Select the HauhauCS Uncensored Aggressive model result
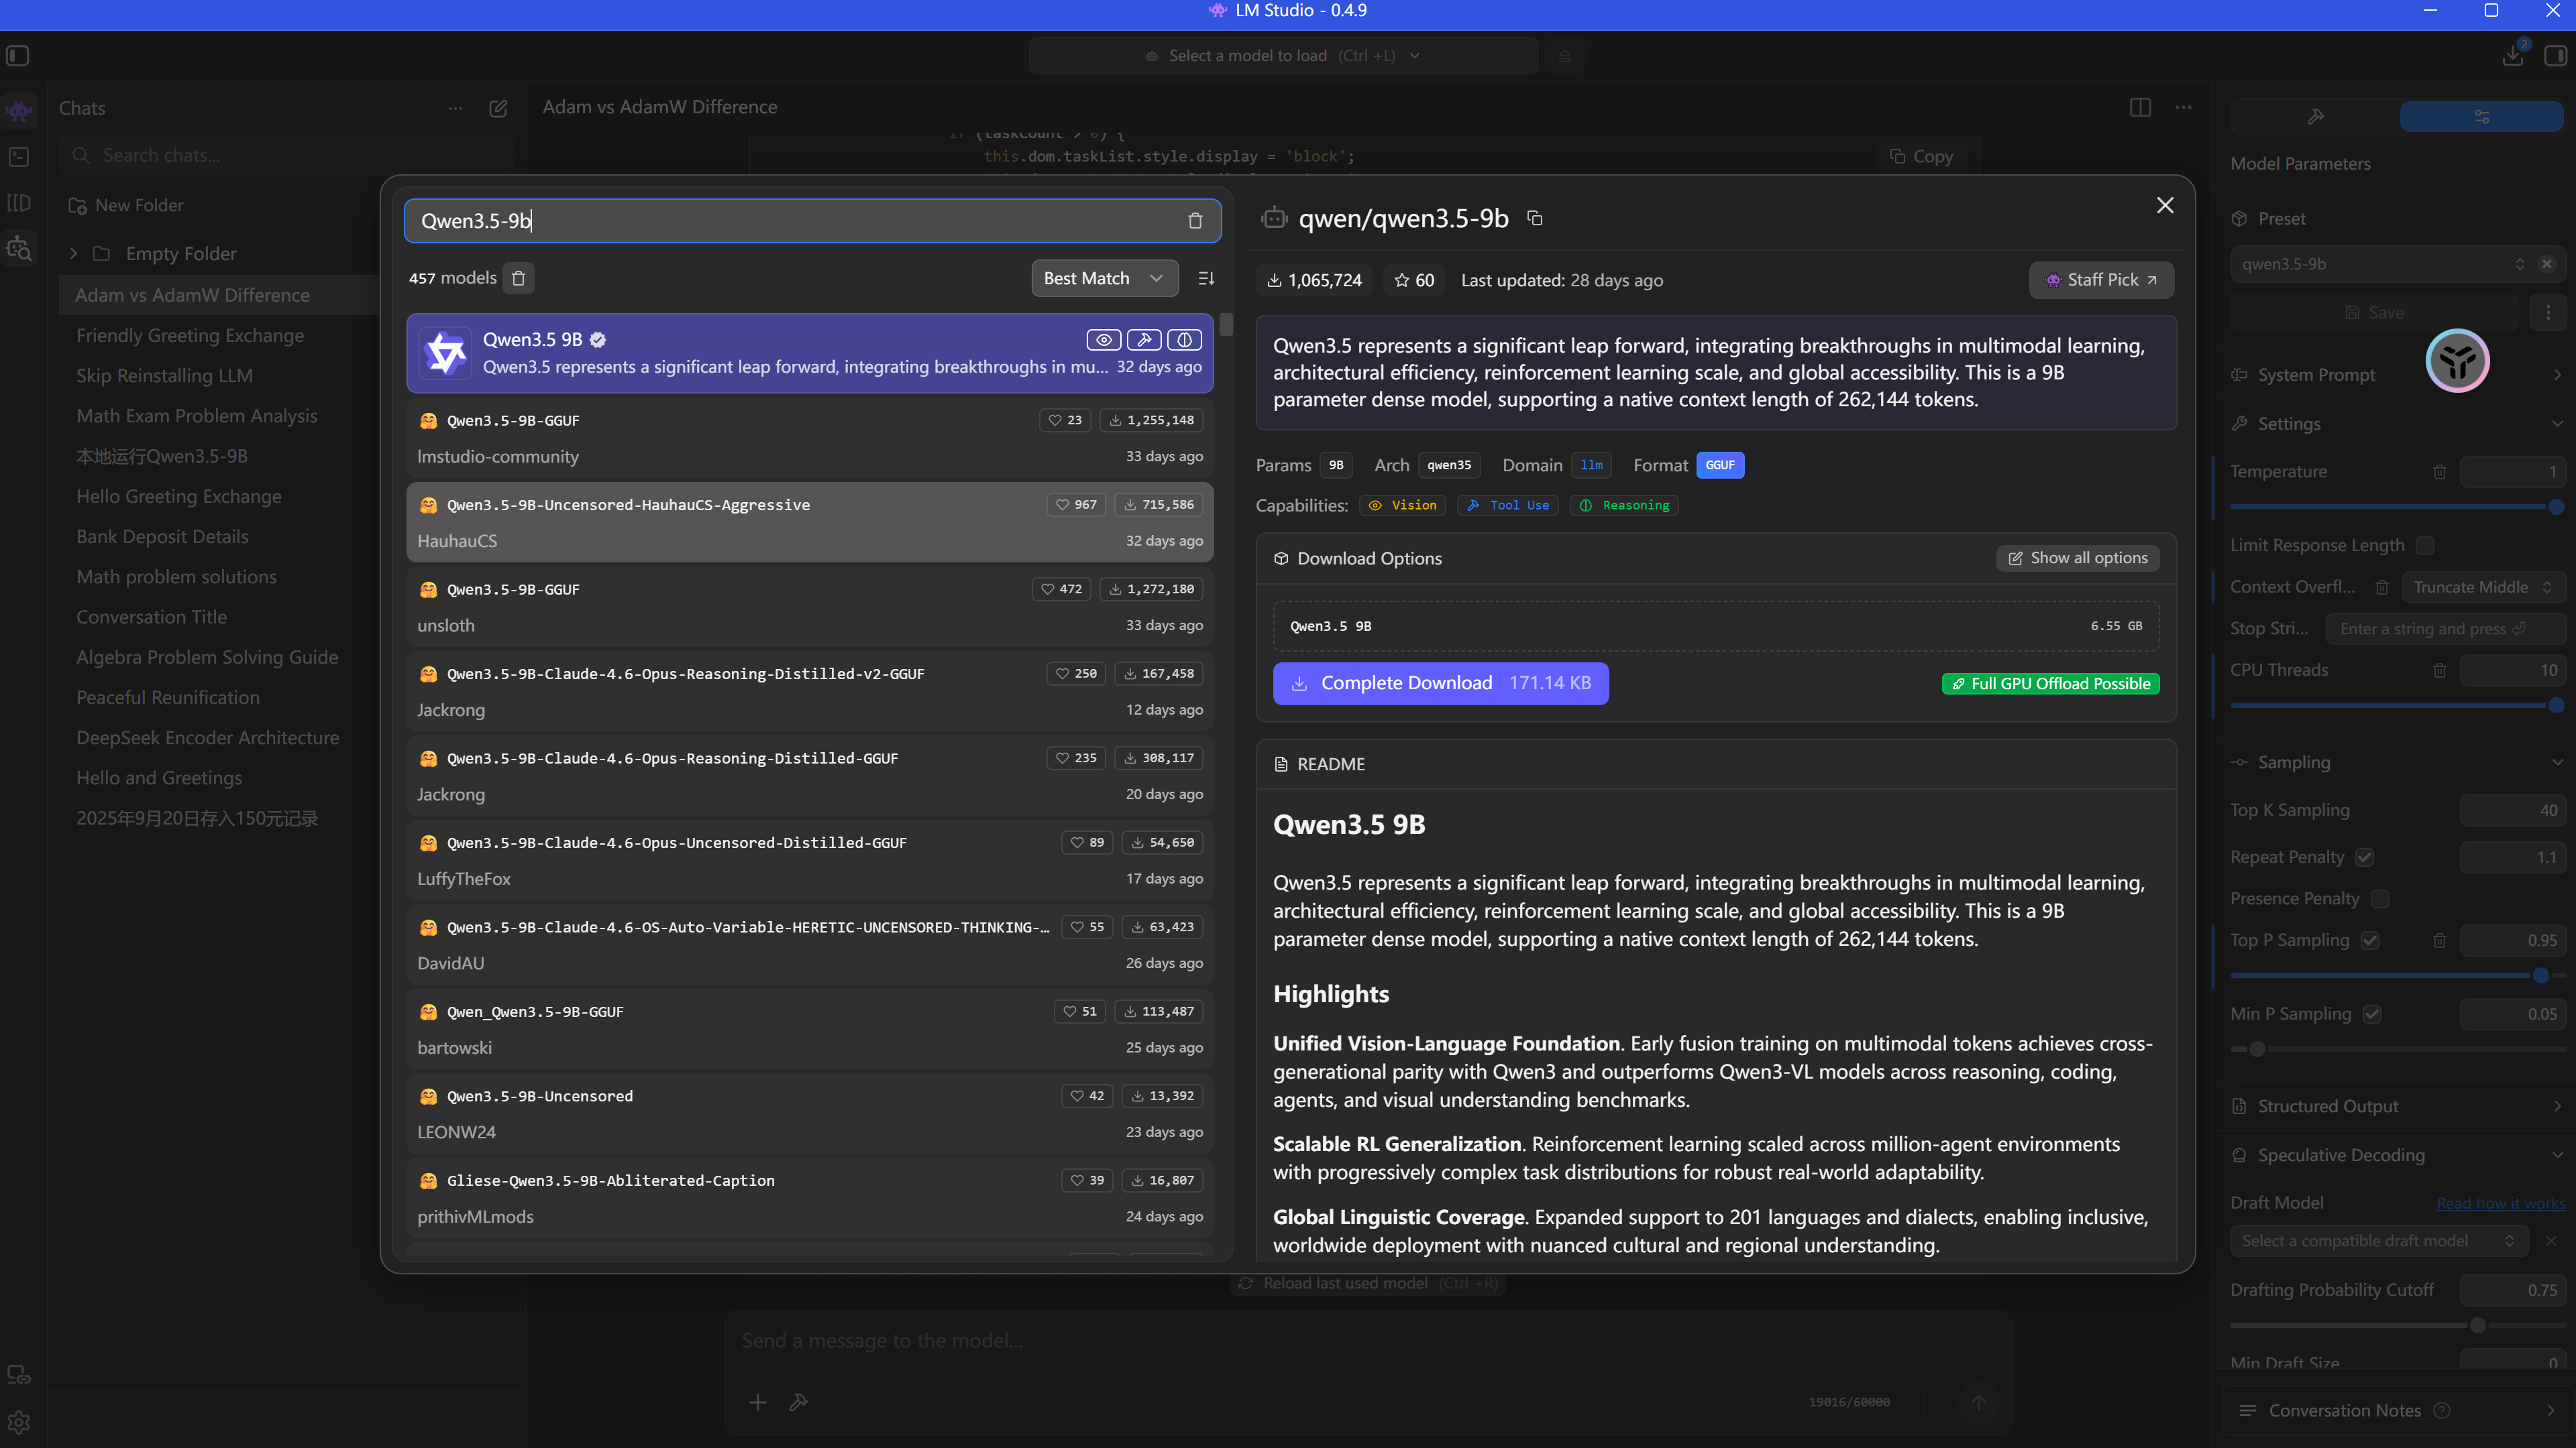This screenshot has height=1448, width=2576. 810,523
